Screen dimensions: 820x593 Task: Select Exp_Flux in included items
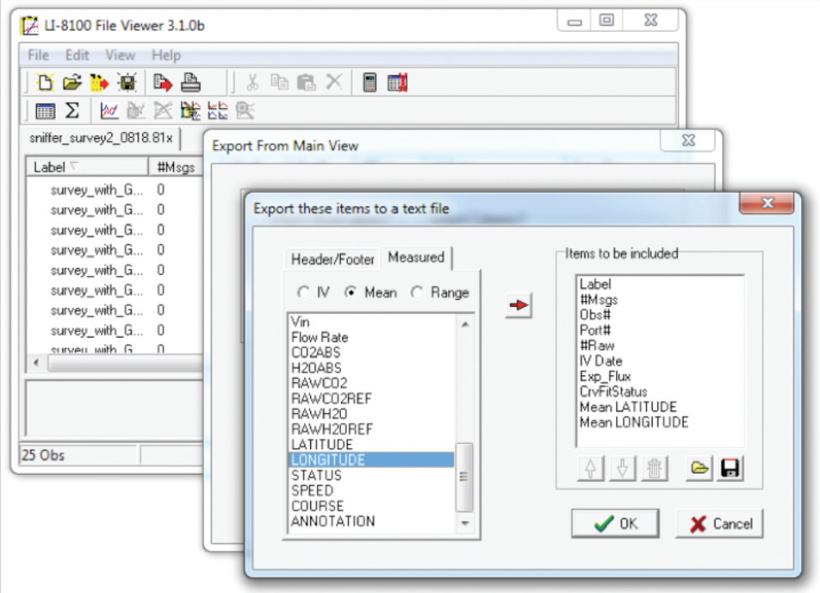coord(660,377)
